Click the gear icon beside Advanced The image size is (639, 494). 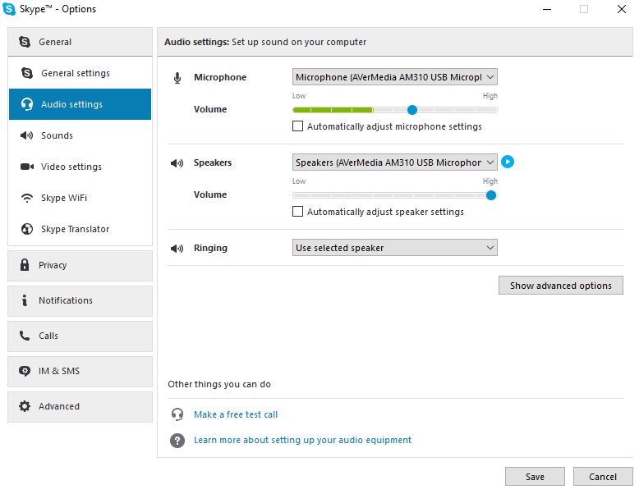[25, 406]
